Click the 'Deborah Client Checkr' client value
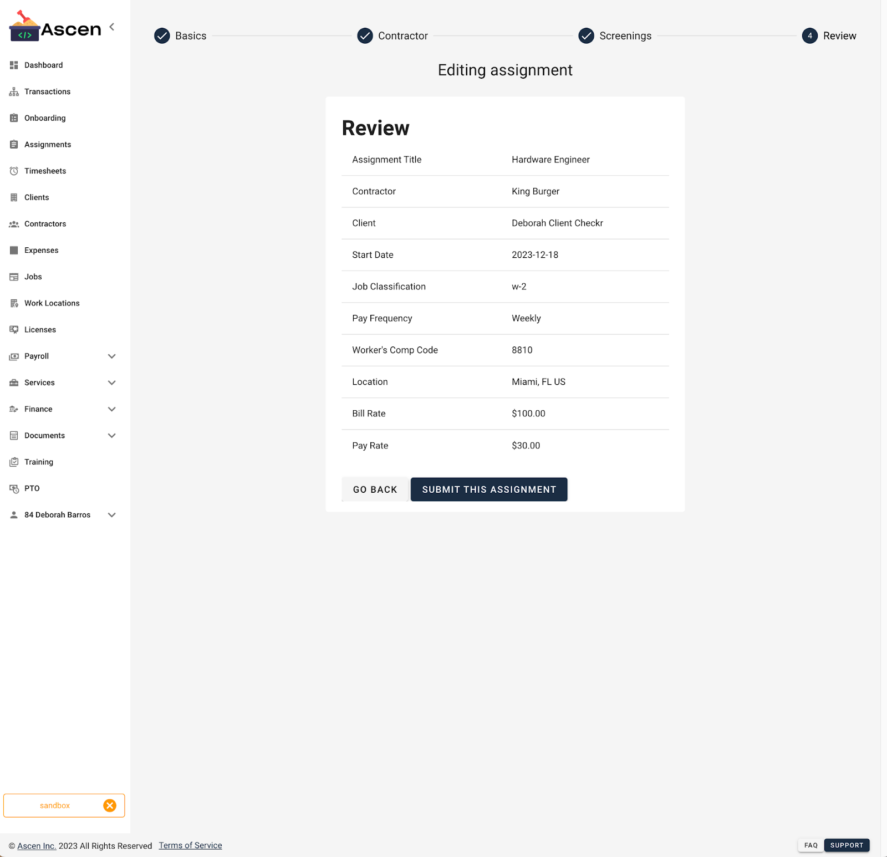The height and width of the screenshot is (857, 887). tap(557, 223)
